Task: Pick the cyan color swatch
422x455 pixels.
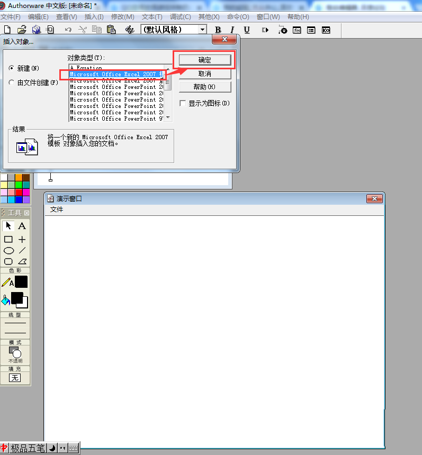Action: (11, 199)
